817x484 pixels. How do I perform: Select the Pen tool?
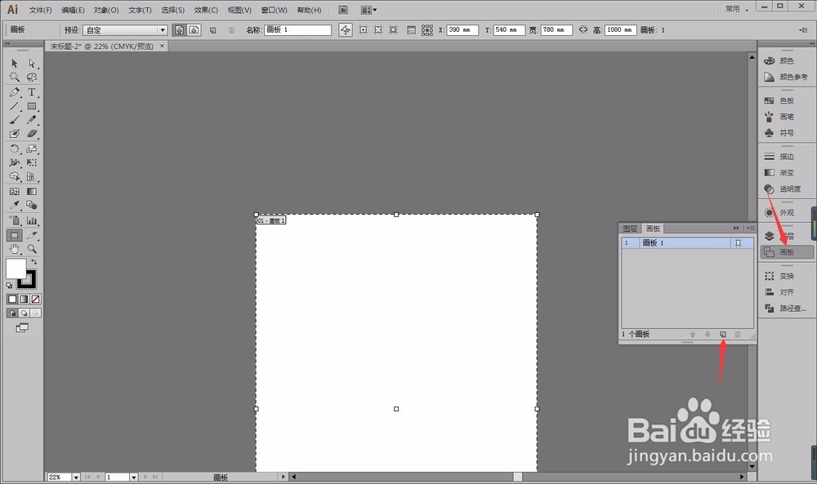(15, 92)
